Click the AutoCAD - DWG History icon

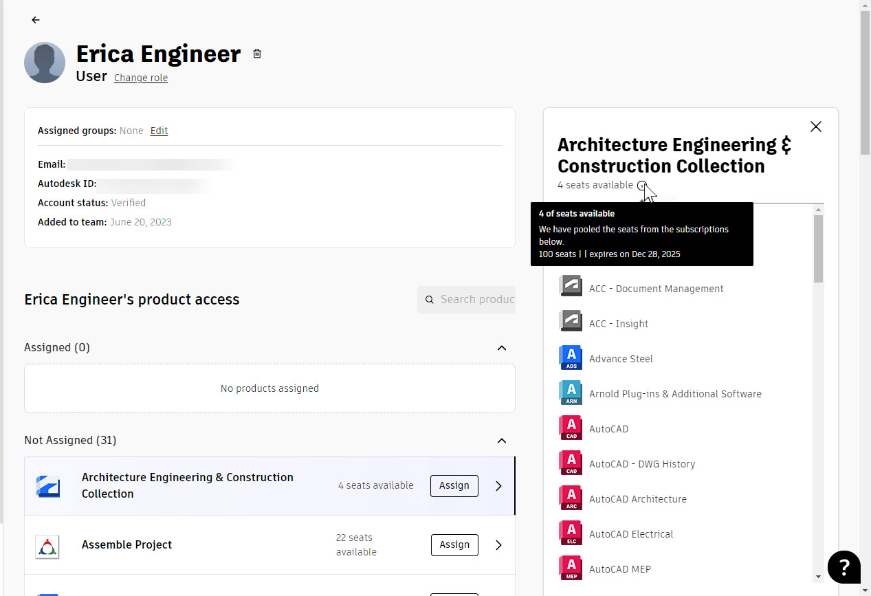(571, 463)
